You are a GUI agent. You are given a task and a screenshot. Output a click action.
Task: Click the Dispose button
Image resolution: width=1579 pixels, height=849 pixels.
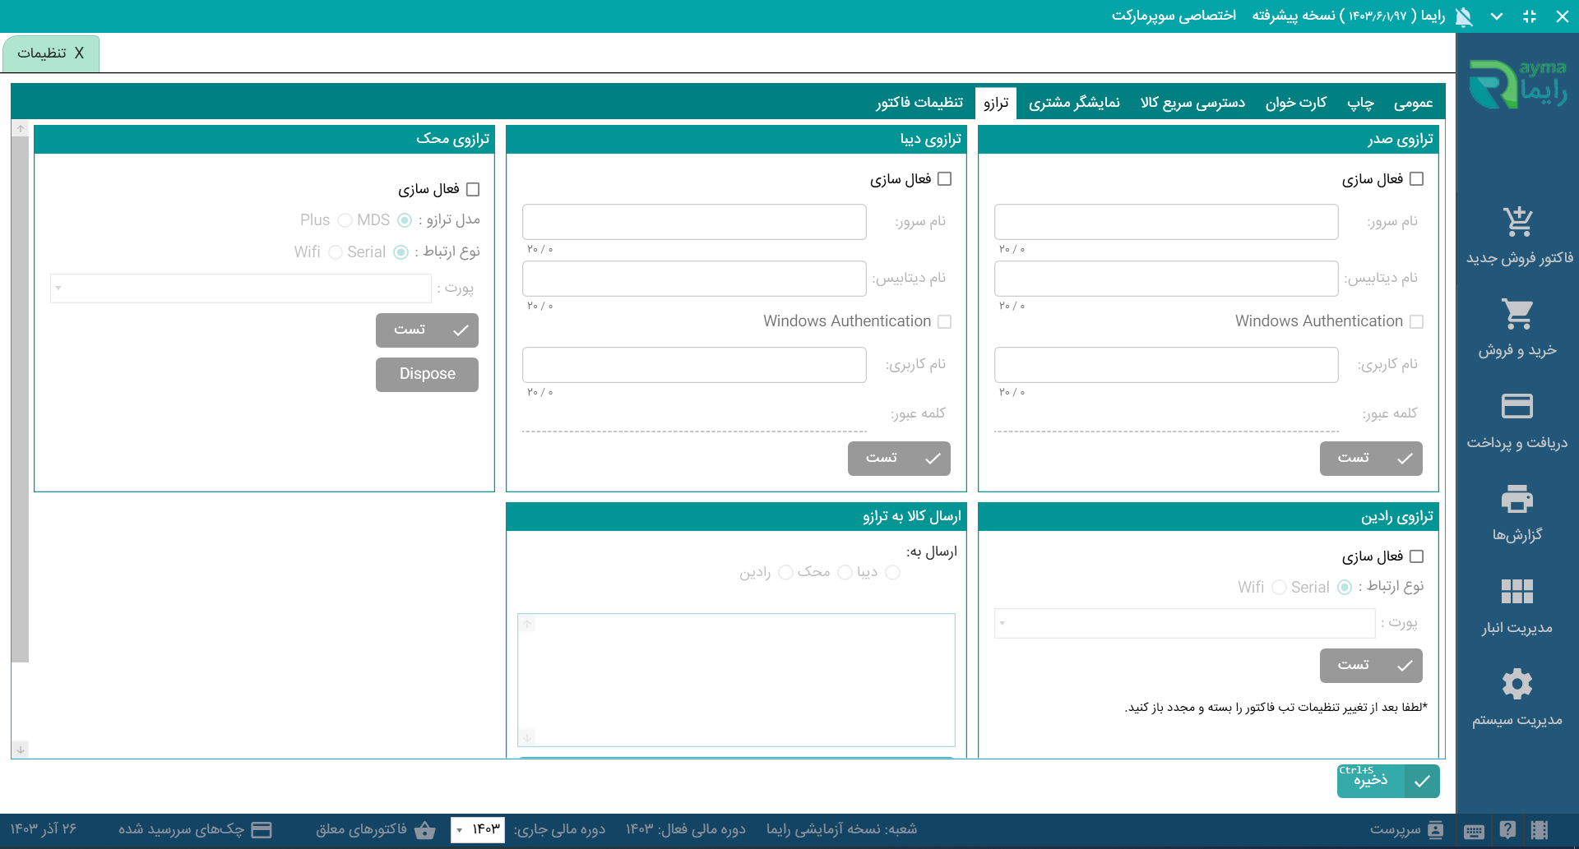click(427, 375)
